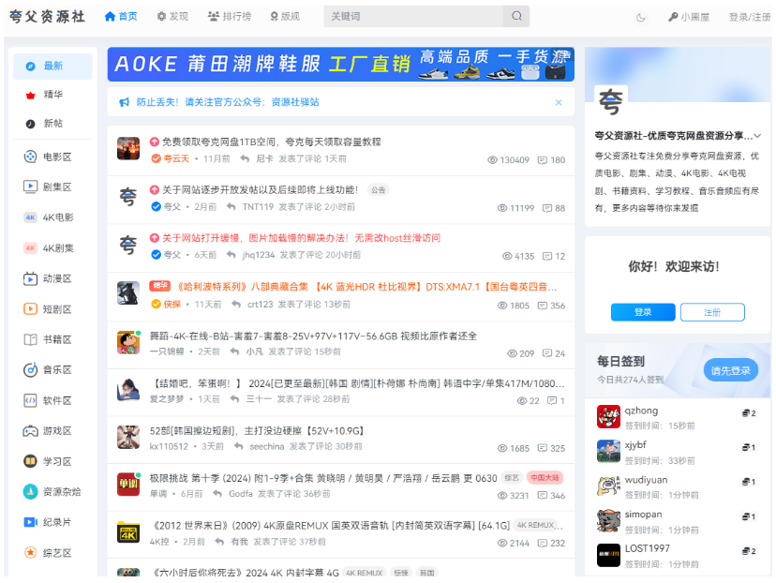Click the AOKE shoe advertisement banner

[x=340, y=65]
